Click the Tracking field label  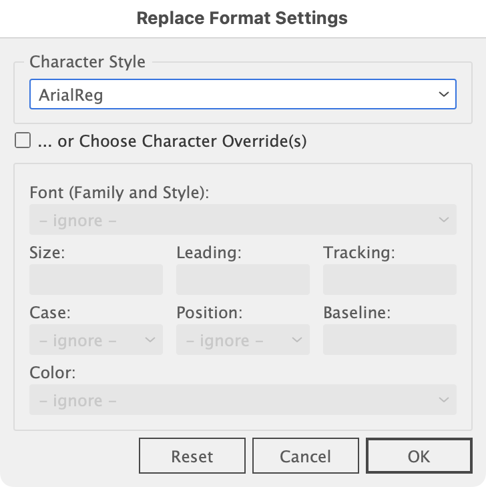(x=359, y=253)
